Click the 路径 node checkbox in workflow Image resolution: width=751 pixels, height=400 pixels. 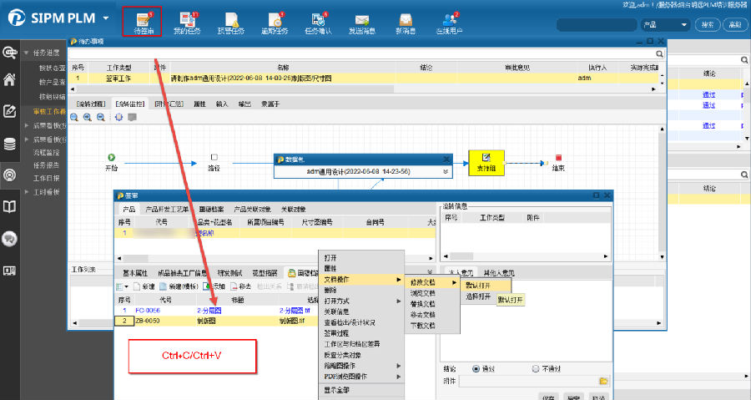pyautogui.click(x=214, y=156)
